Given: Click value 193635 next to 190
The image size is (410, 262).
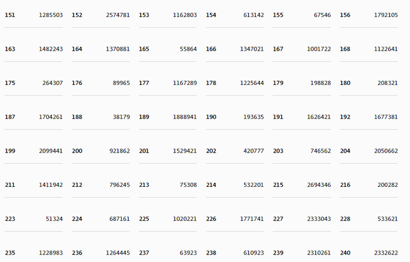Looking at the screenshot, I should coord(253,117).
